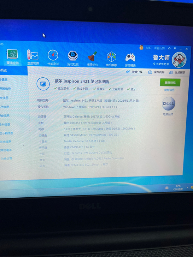
Task: Open the 功耗估算 sidebar item
Action: click(6, 159)
